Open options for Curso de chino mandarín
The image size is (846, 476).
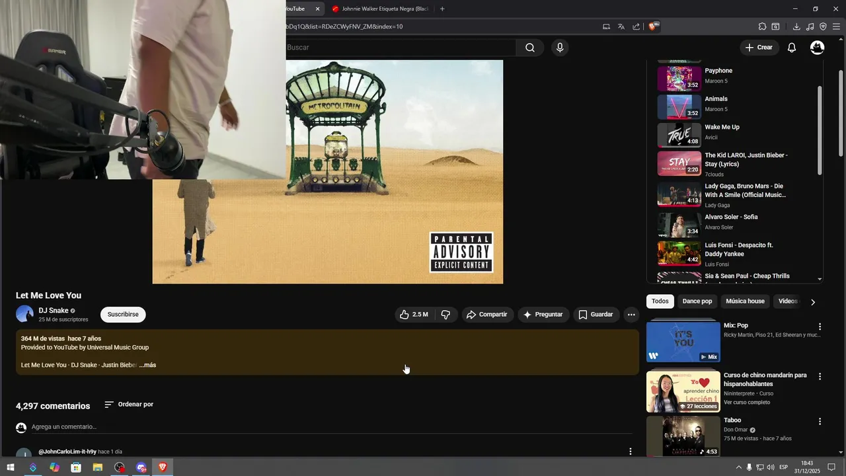pyautogui.click(x=820, y=376)
